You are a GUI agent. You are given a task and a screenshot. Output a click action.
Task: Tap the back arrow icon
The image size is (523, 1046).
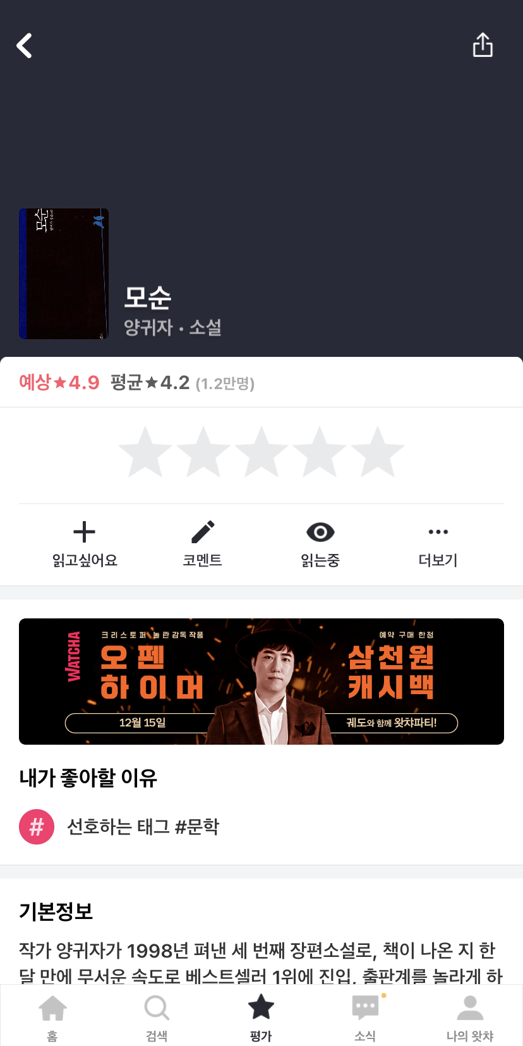(x=24, y=45)
